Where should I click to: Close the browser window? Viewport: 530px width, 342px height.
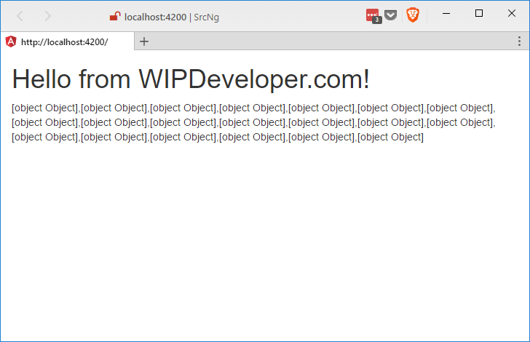click(x=511, y=14)
